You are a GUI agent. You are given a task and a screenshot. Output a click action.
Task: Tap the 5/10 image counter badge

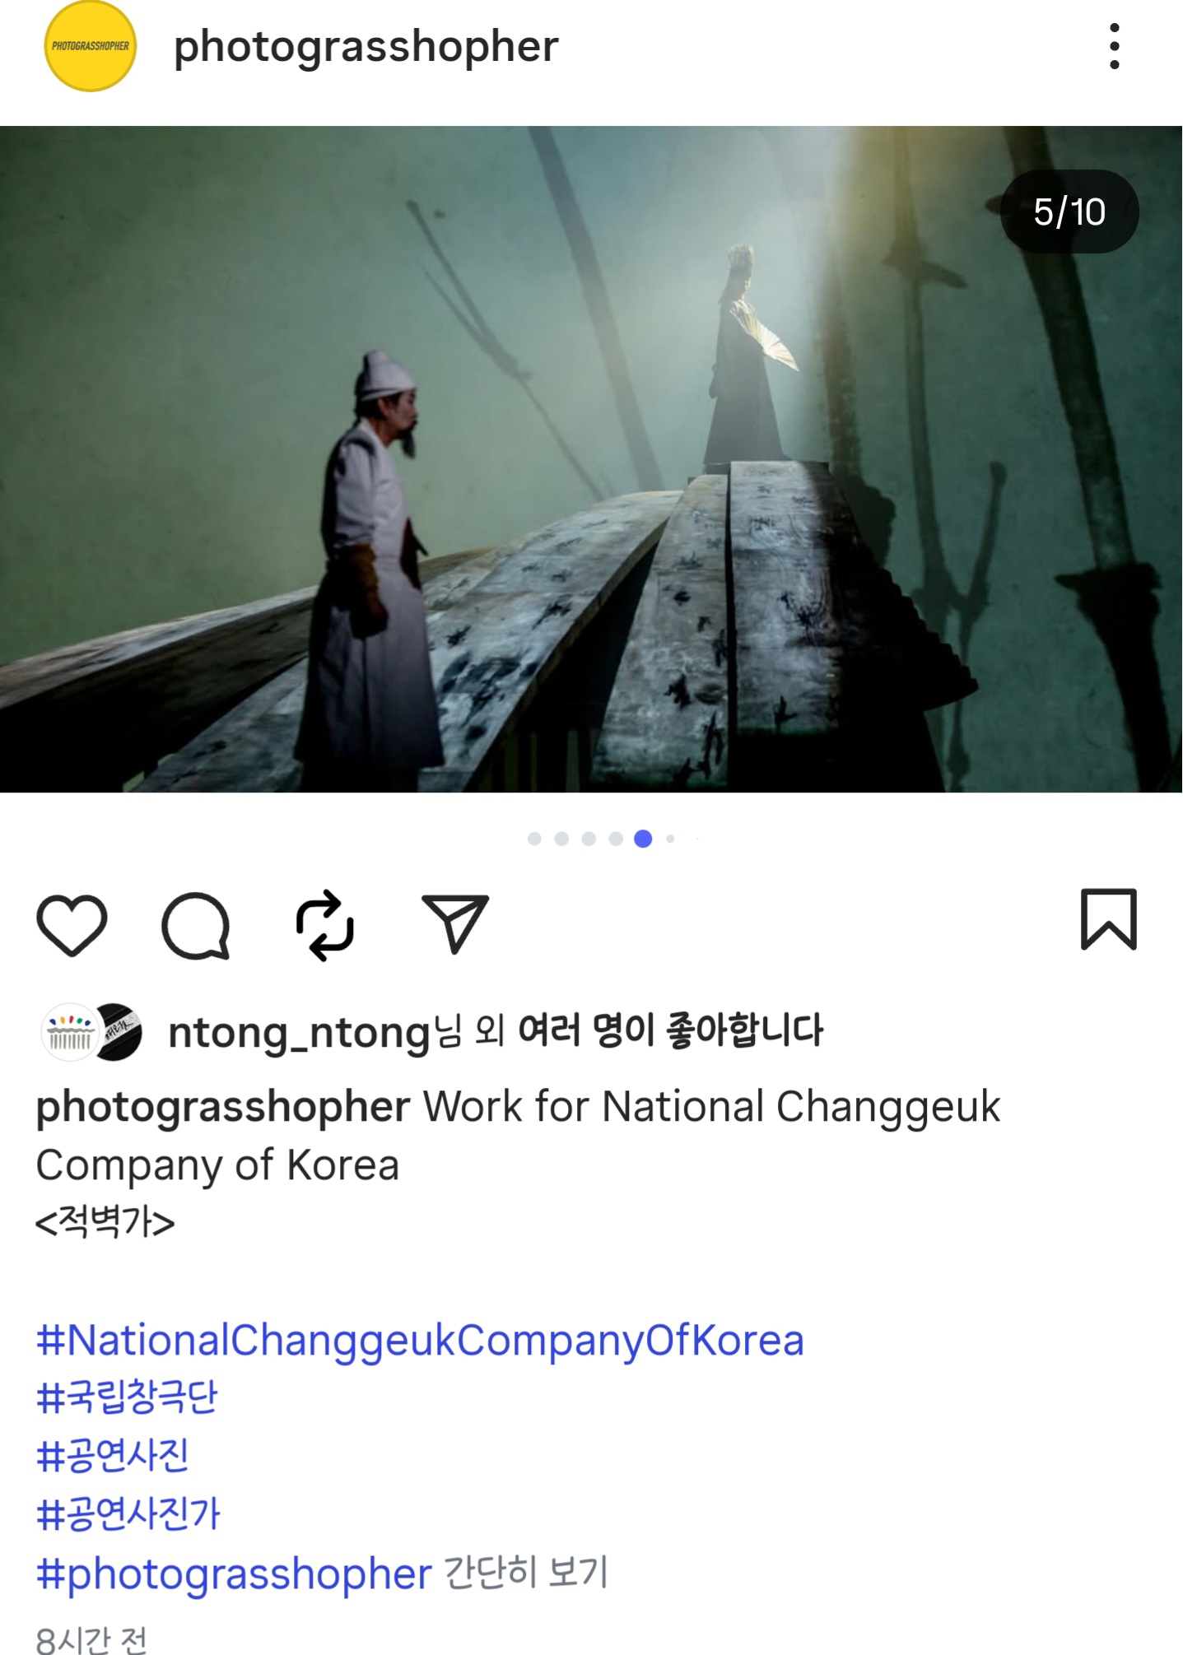[x=1069, y=212]
